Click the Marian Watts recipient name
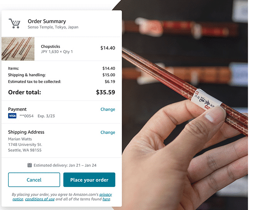253x210 pixels. (x=20, y=139)
